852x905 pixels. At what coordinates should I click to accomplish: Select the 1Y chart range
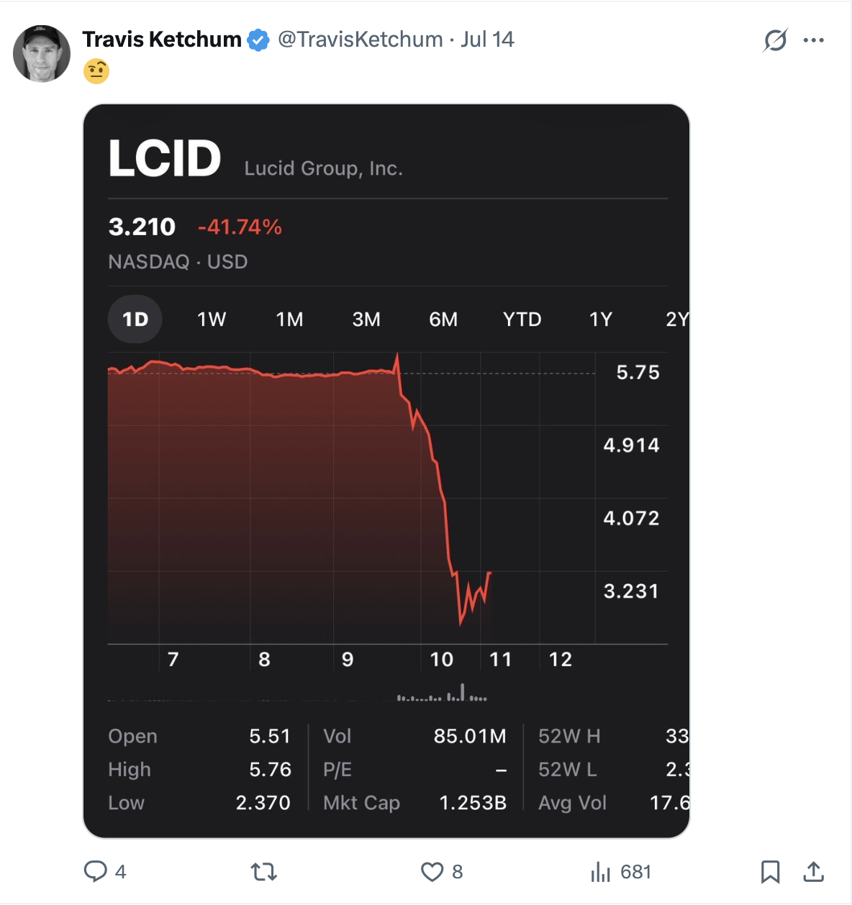tap(601, 319)
